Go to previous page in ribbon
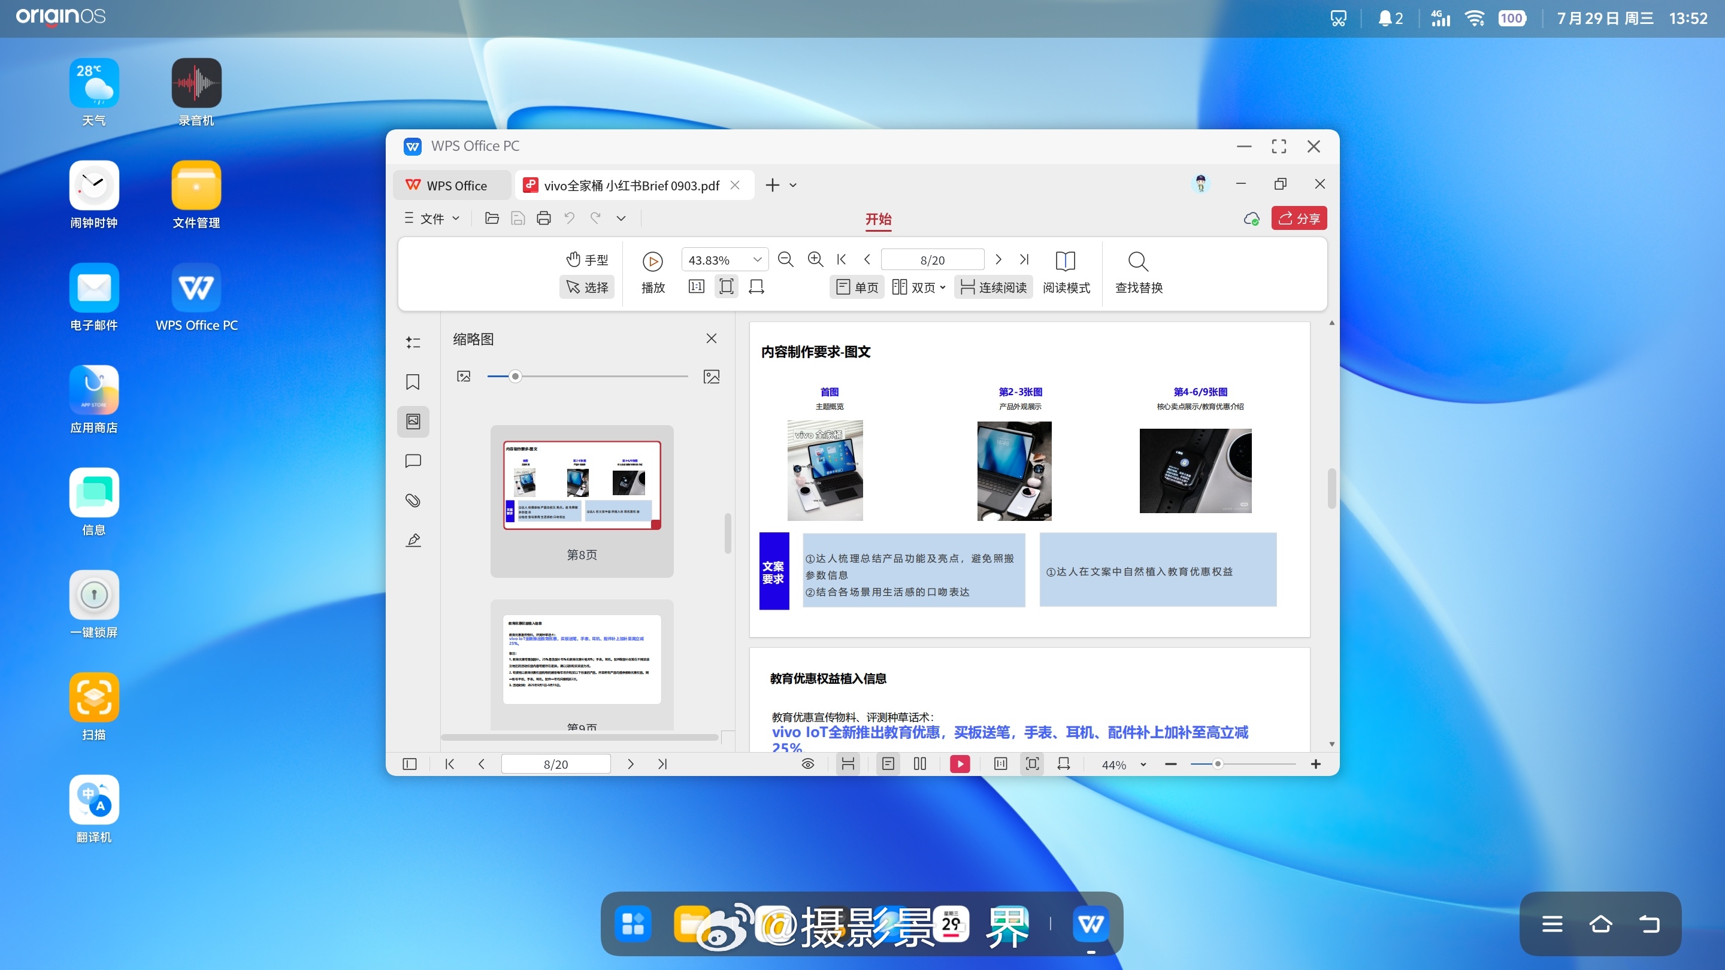This screenshot has width=1725, height=970. (867, 260)
